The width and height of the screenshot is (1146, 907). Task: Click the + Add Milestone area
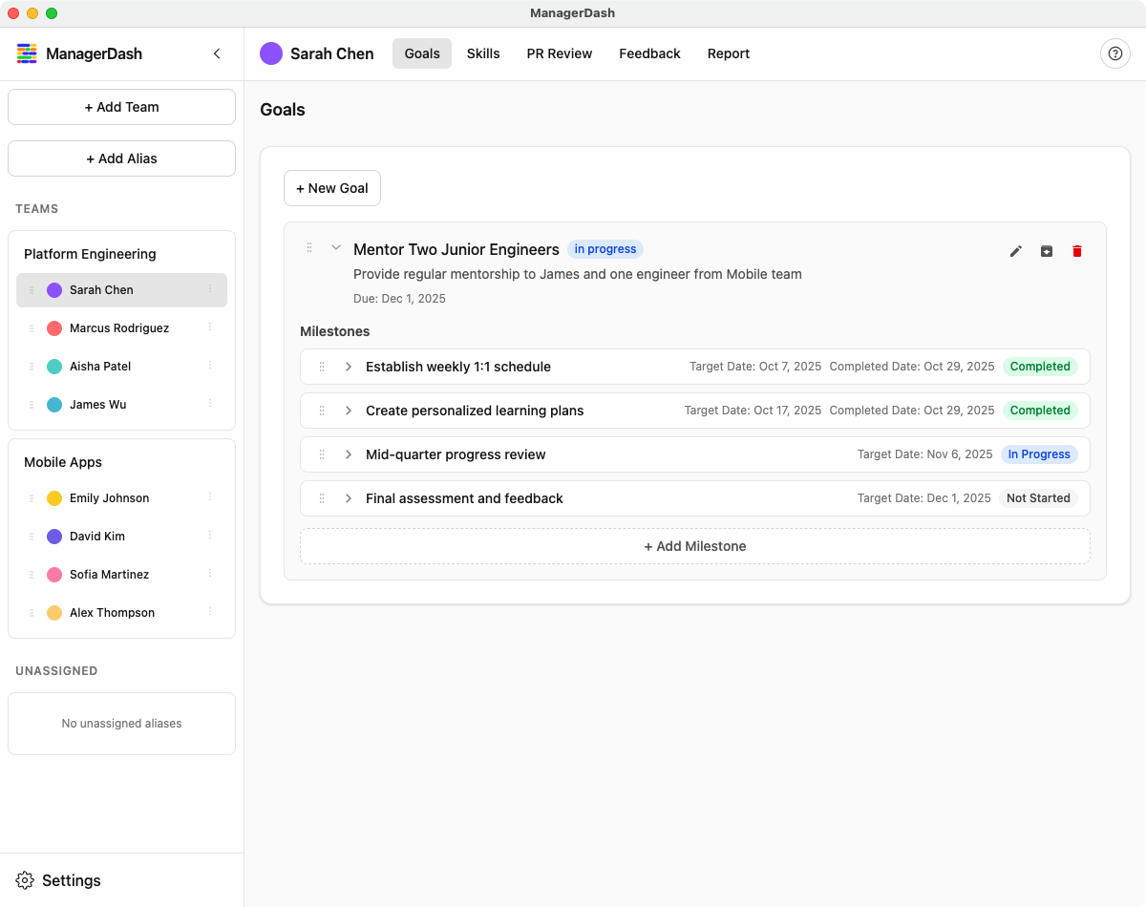[694, 546]
